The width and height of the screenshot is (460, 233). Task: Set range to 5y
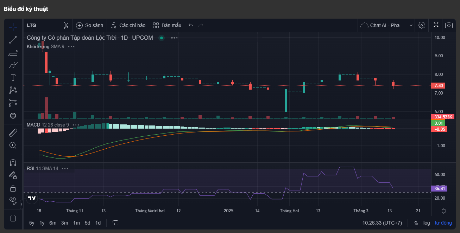tap(32, 223)
